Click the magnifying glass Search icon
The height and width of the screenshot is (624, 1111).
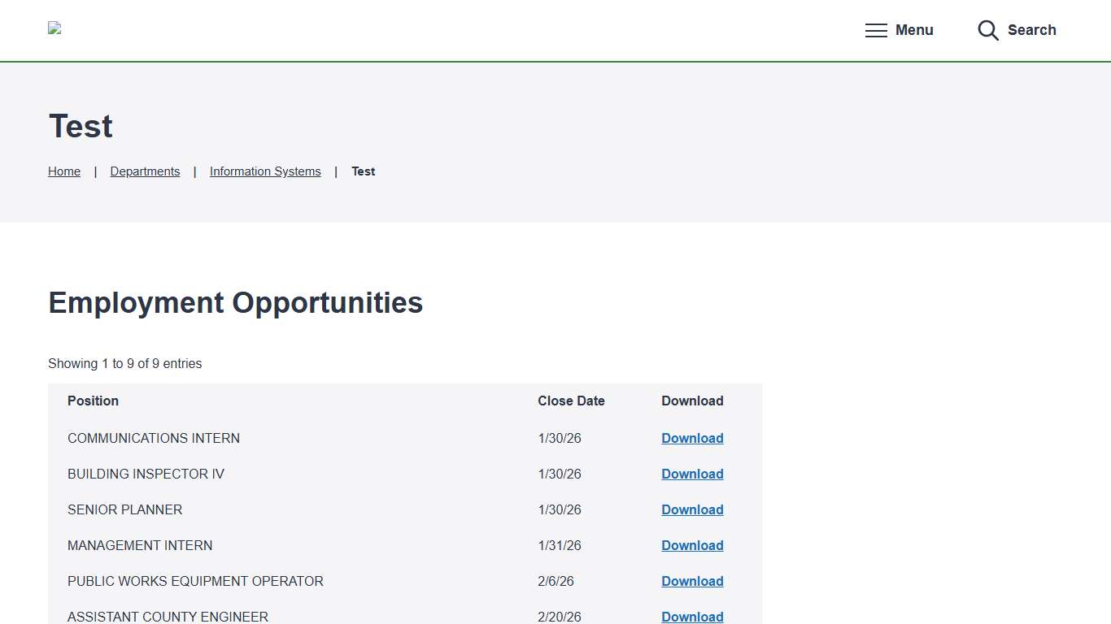[x=988, y=31]
